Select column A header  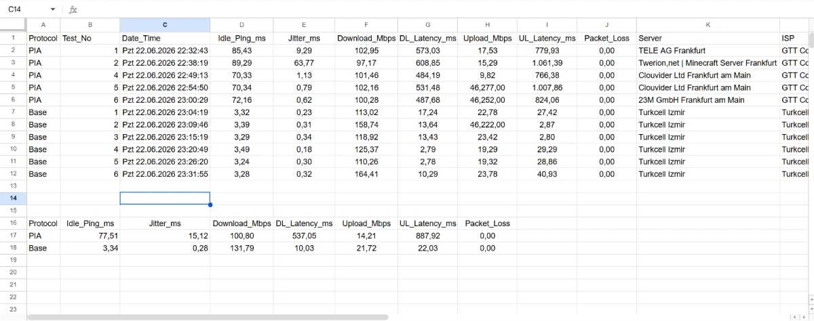click(x=43, y=25)
